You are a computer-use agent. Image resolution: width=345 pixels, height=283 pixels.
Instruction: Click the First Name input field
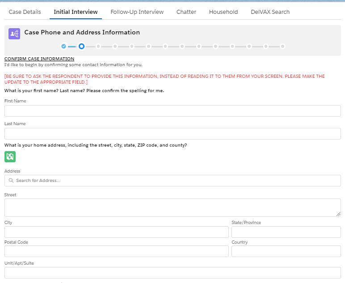(x=172, y=111)
